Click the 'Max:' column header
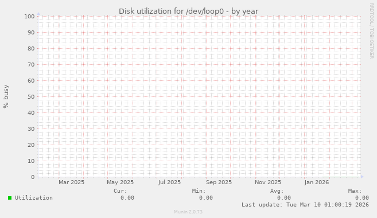377x218 pixels. coord(355,191)
